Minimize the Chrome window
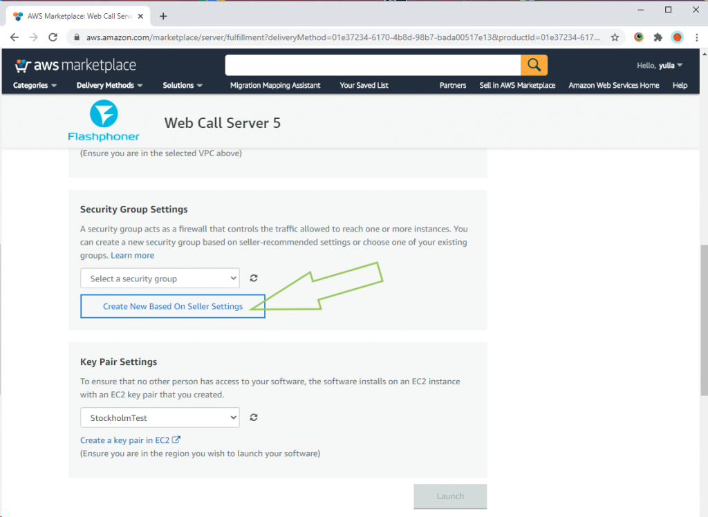708x517 pixels. point(641,10)
